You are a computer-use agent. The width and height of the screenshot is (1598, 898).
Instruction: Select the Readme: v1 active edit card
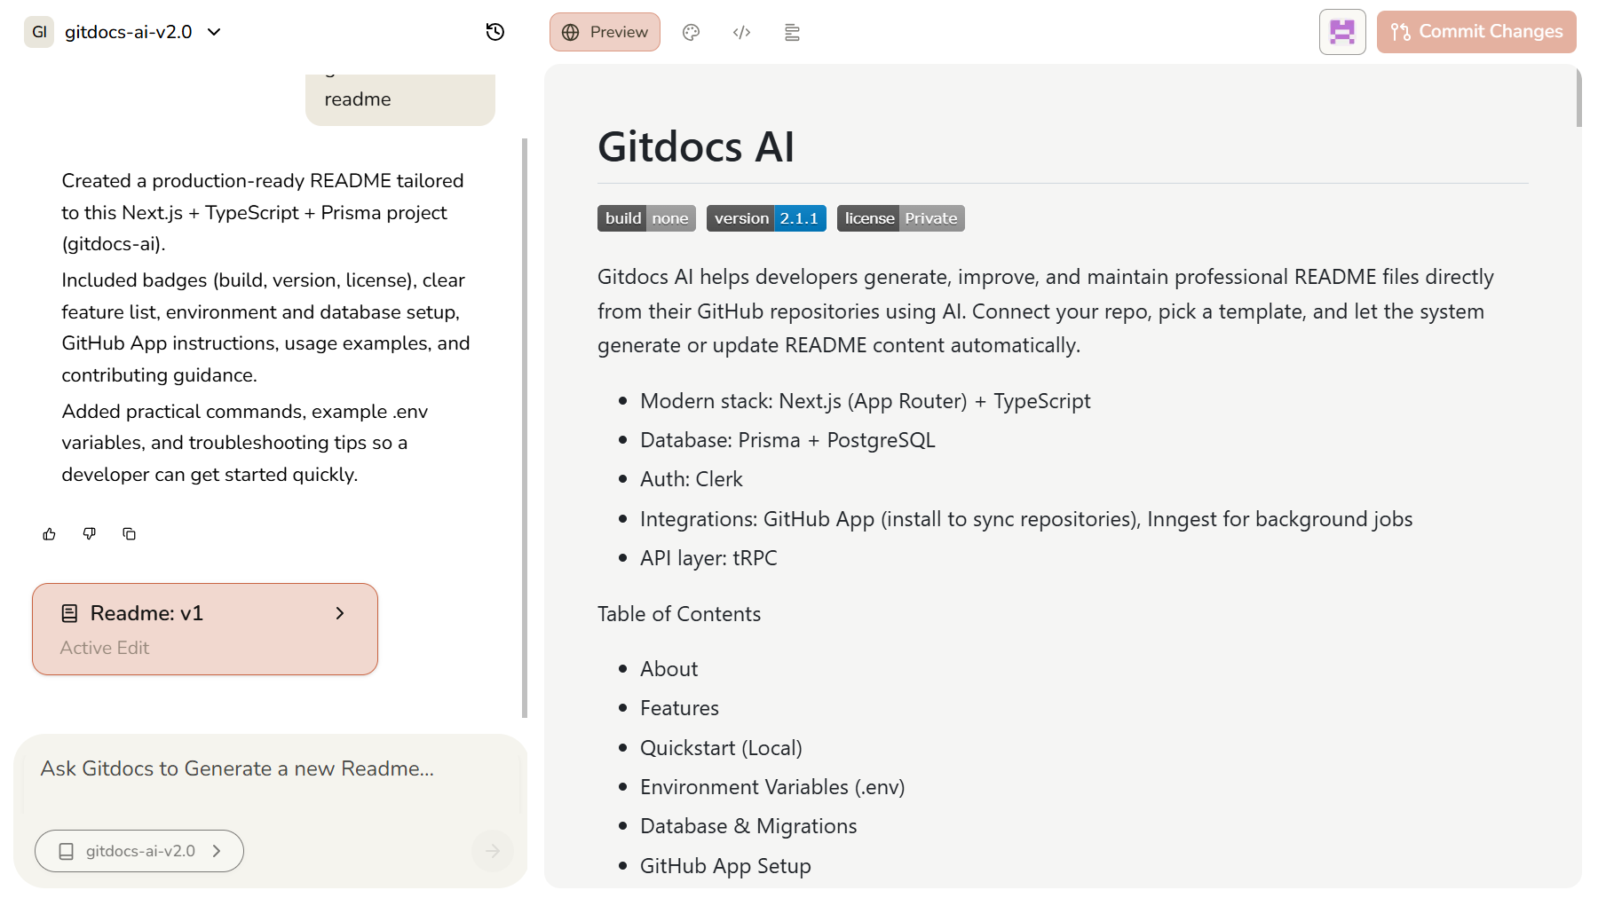pos(204,628)
